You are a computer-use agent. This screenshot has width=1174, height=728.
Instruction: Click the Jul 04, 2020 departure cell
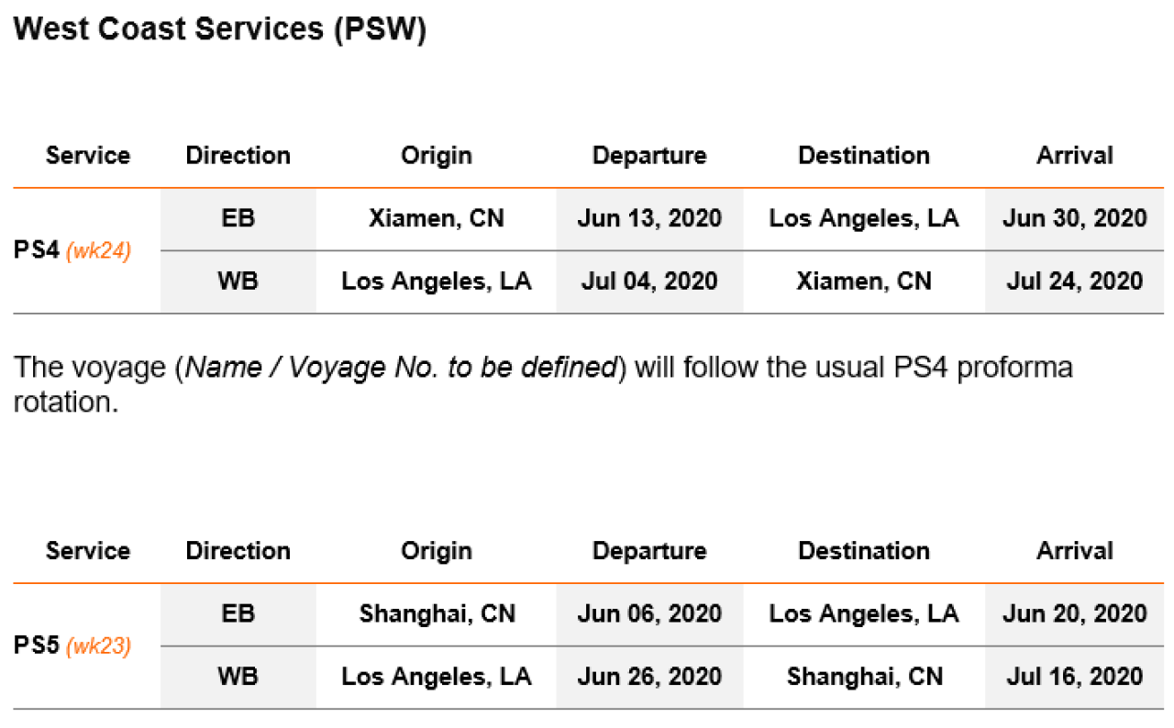(649, 281)
